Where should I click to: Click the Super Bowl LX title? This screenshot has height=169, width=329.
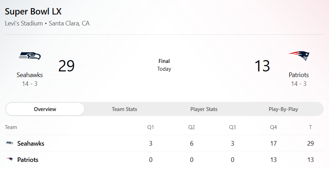click(x=33, y=11)
